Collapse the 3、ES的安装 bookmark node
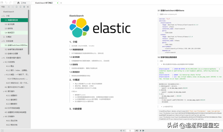Viewport: 223px width, 132px height. pyautogui.click(x=2, y=41)
